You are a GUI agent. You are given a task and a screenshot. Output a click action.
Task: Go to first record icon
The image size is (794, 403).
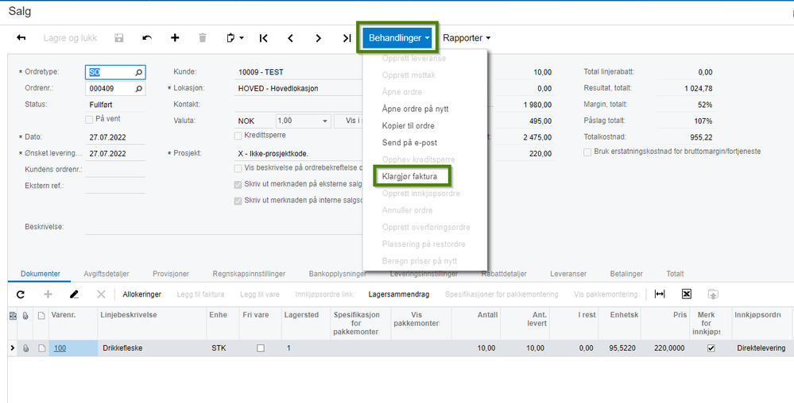tap(263, 38)
